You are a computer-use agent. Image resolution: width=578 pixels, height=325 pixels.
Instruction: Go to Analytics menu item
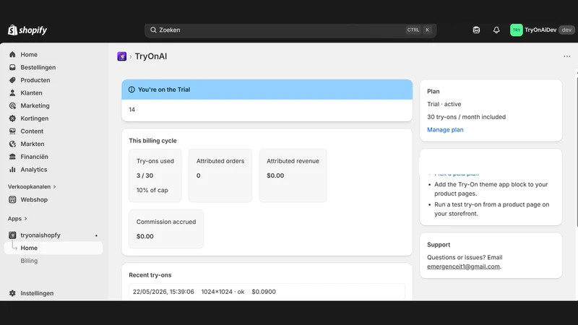[x=33, y=170]
